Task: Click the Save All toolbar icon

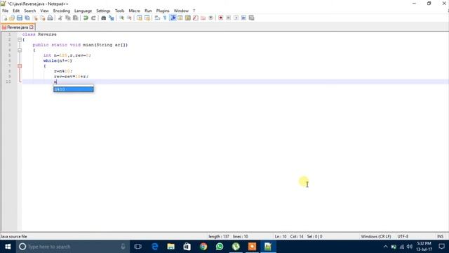Action: click(27, 18)
